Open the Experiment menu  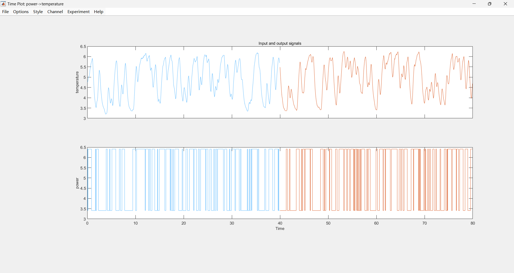coord(78,12)
